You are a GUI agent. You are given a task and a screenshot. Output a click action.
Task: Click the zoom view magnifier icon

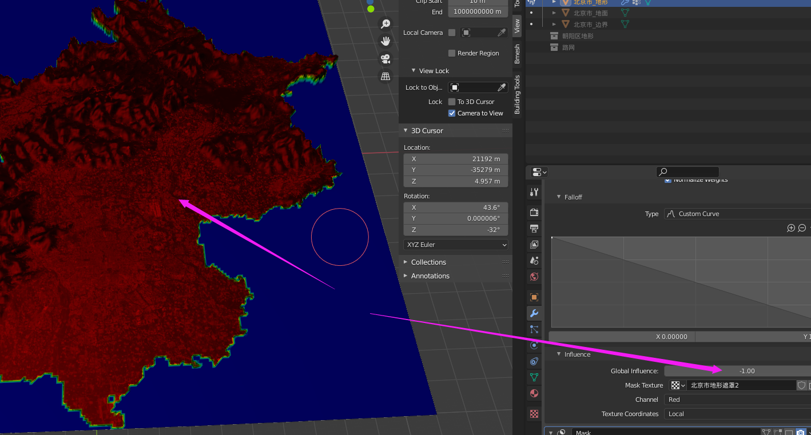pos(385,24)
